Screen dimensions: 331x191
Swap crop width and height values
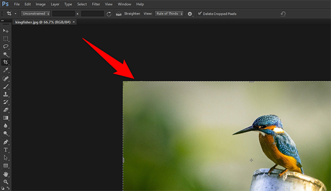pyautogui.click(x=108, y=14)
